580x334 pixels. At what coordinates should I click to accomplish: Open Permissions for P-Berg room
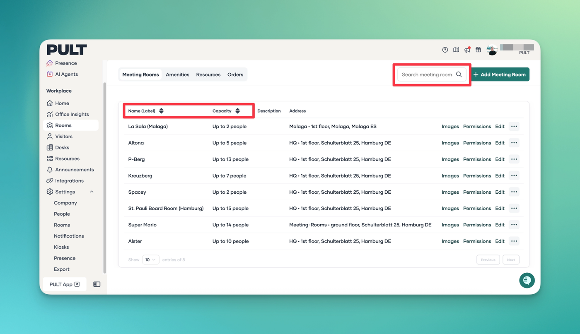[477, 159]
